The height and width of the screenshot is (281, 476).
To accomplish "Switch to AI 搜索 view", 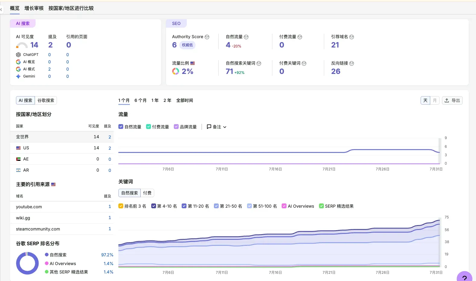I will pos(26,100).
